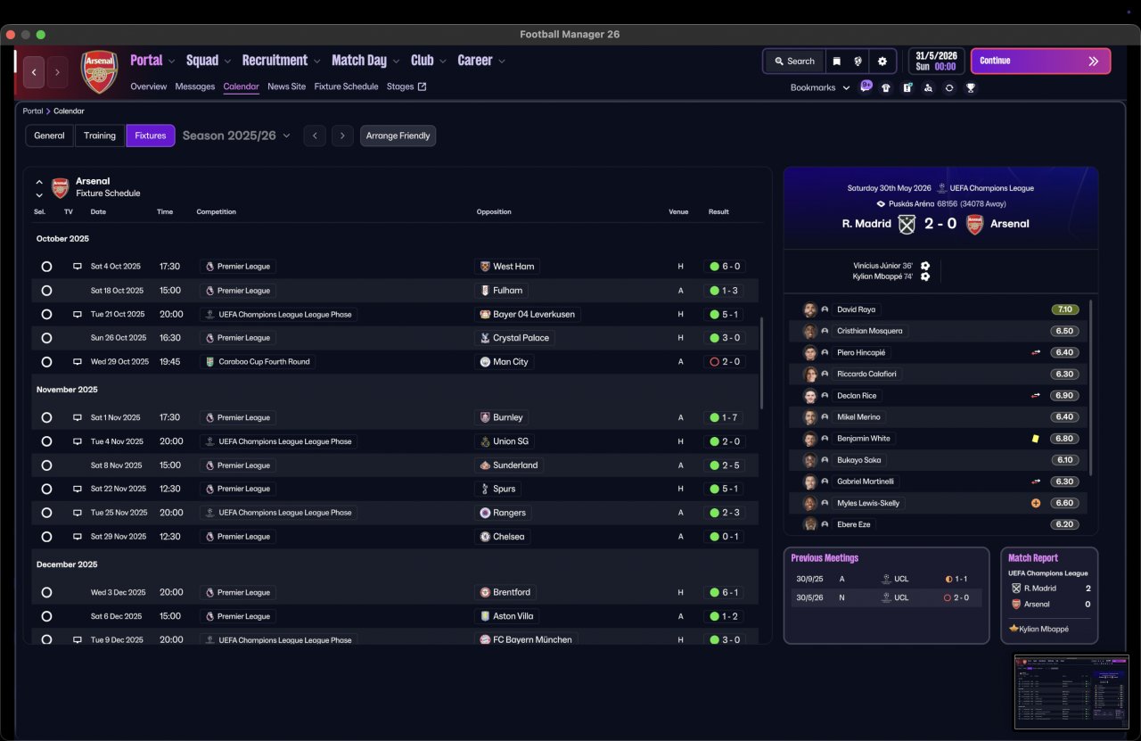Click the scouting search icon in bookmarks bar
Image resolution: width=1141 pixels, height=741 pixels.
coord(928,87)
